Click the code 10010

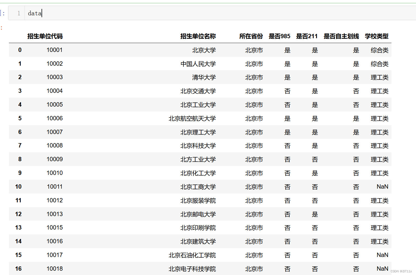click(x=54, y=173)
